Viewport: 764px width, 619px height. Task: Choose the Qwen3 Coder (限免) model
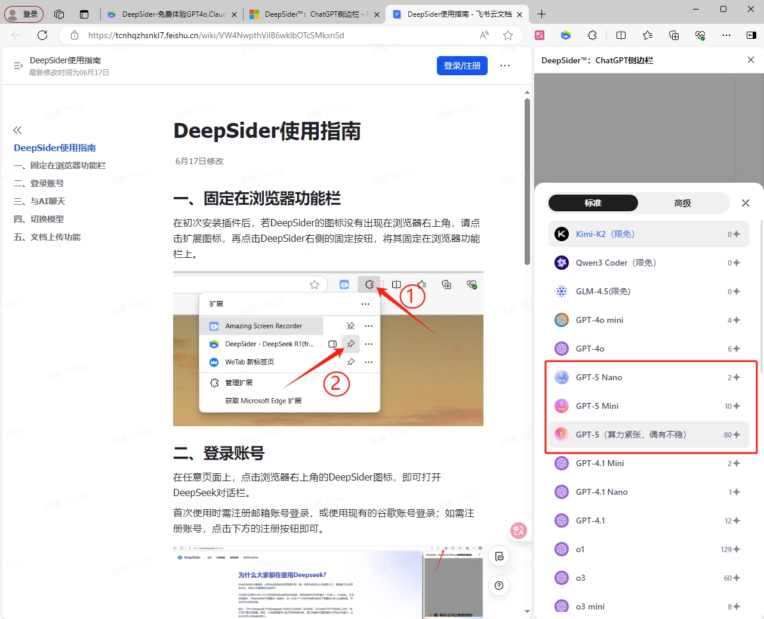pyautogui.click(x=649, y=263)
